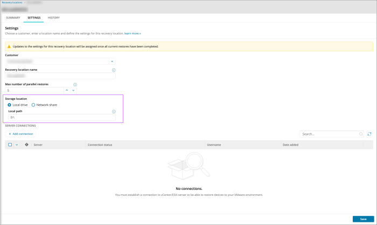The width and height of the screenshot is (377, 225).
Task: Open the Learn more link
Action: (132, 33)
